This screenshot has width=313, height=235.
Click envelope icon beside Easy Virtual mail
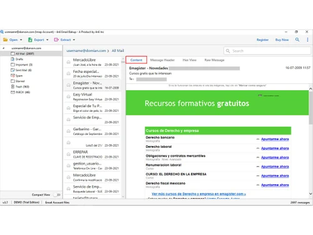pyautogui.click(x=68, y=97)
